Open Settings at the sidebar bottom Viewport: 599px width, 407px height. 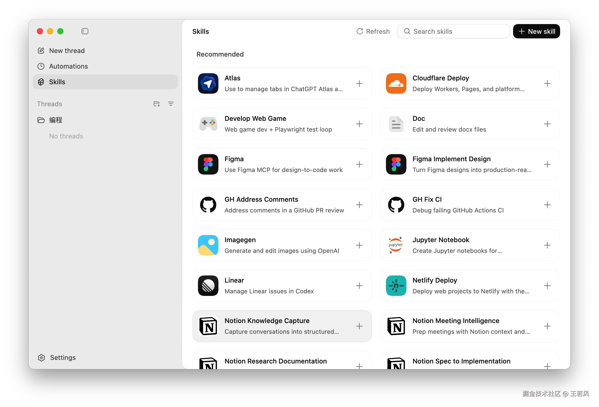click(x=63, y=358)
